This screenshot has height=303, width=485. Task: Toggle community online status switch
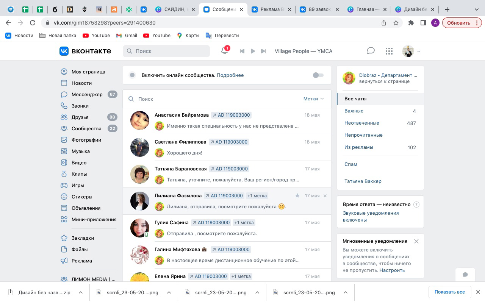click(318, 75)
